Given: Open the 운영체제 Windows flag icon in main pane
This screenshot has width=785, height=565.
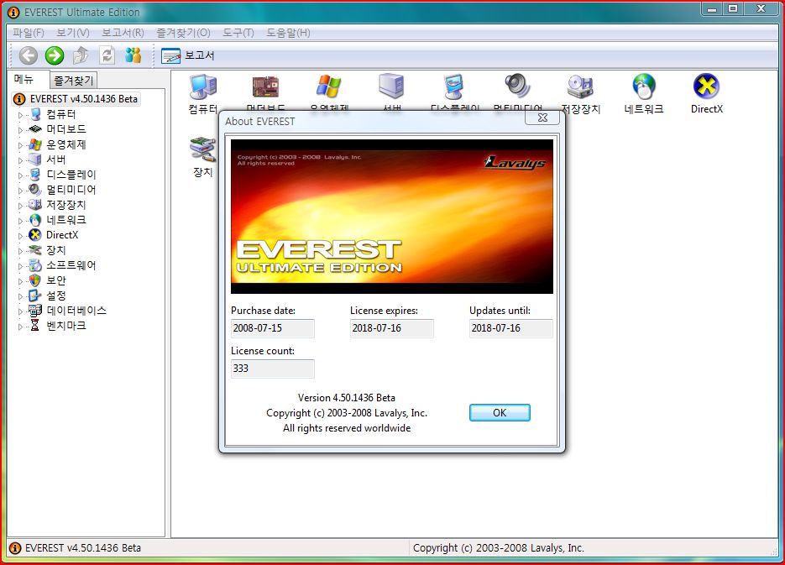Looking at the screenshot, I should tap(328, 93).
